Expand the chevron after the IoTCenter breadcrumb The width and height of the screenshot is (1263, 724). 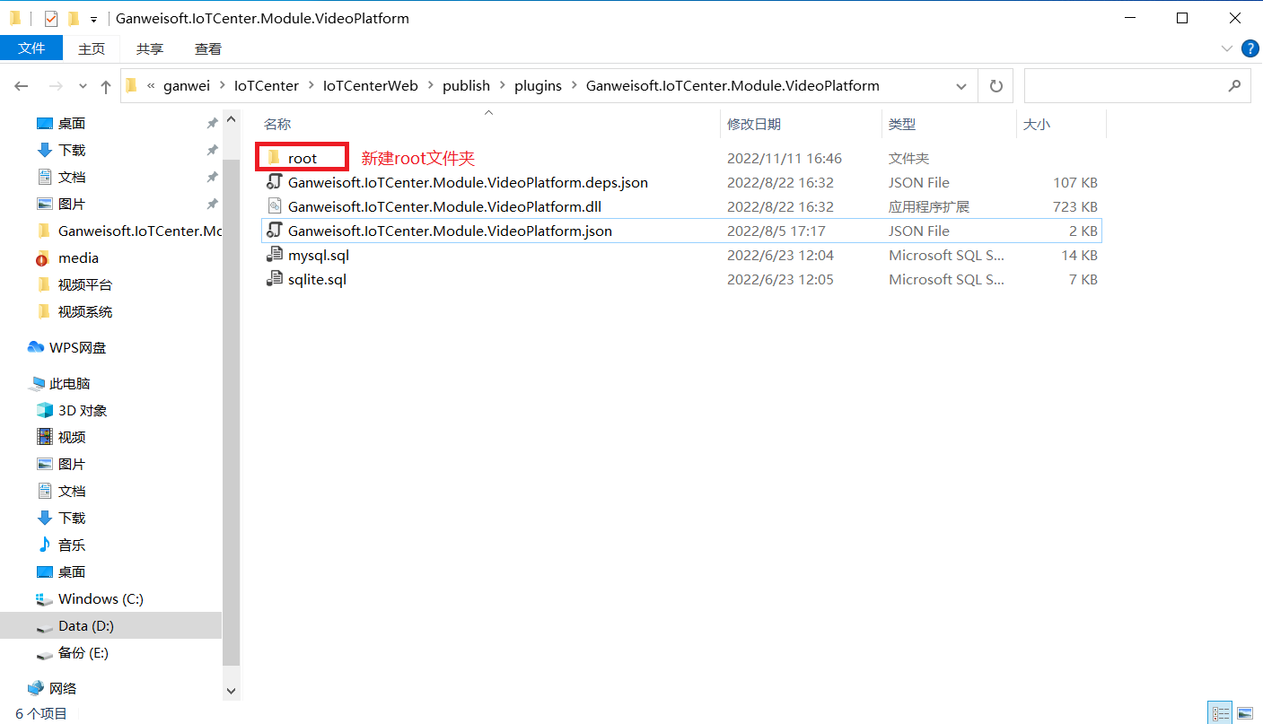pos(311,86)
